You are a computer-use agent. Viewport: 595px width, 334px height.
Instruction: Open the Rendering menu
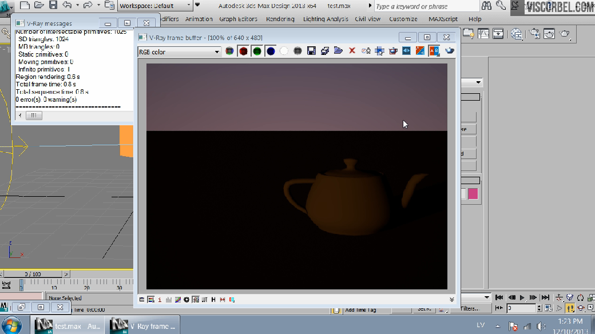coord(280,19)
